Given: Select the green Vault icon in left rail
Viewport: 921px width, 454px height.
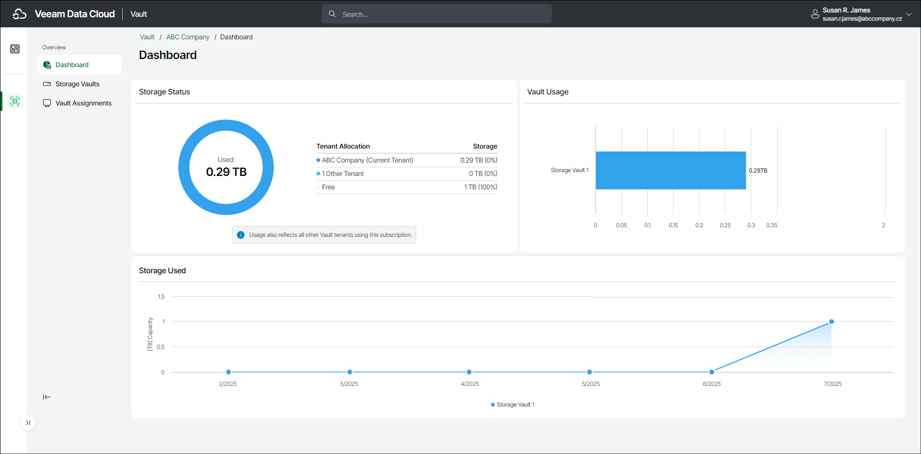Looking at the screenshot, I should pos(15,101).
